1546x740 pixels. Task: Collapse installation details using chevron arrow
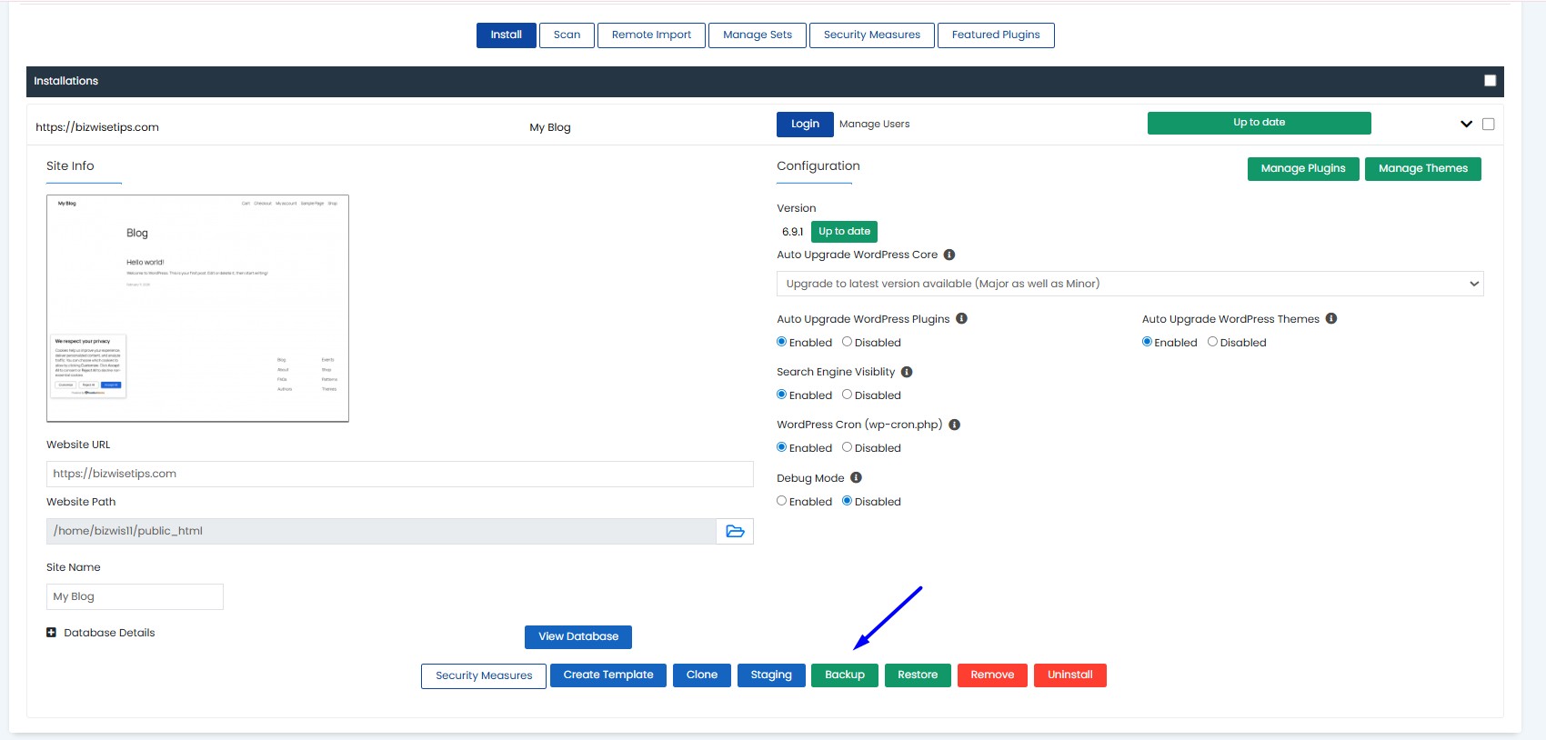1466,124
